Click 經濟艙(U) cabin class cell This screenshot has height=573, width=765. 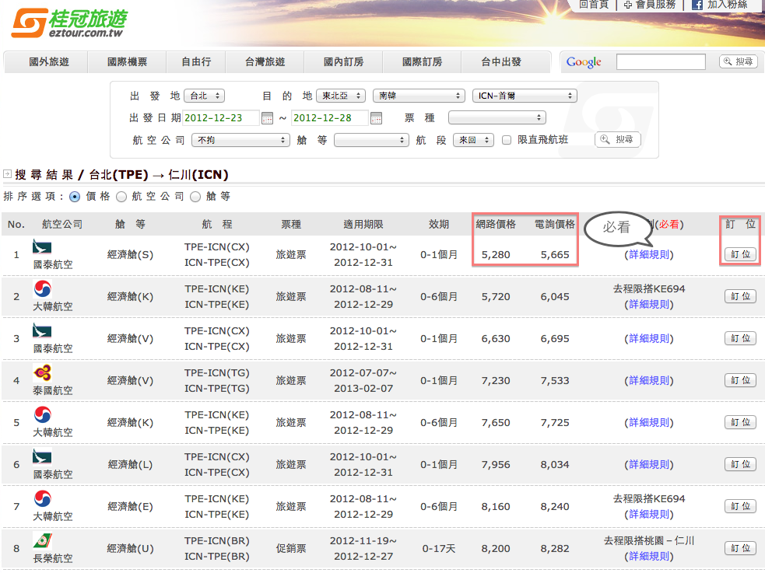point(130,549)
